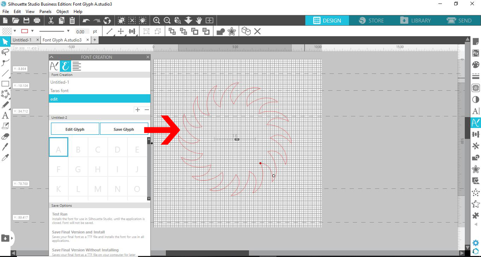
Task: Select the Eraser tool
Action: point(5,136)
